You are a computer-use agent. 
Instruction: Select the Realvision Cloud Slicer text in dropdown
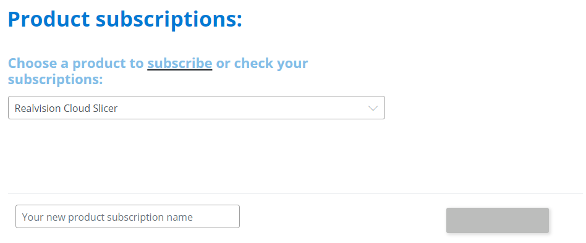point(66,108)
